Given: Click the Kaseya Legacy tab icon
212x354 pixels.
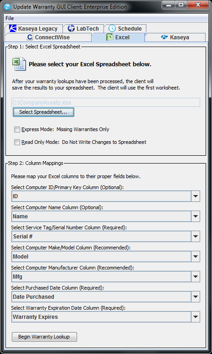Looking at the screenshot, I should pos(13,28).
